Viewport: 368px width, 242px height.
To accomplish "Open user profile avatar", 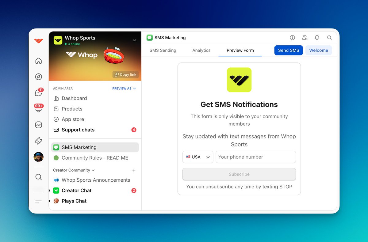I will pos(38,157).
